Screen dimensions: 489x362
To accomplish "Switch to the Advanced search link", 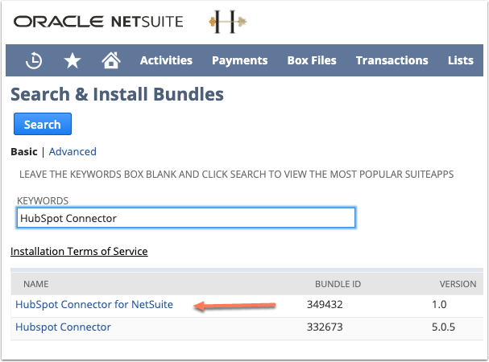I will pyautogui.click(x=73, y=152).
